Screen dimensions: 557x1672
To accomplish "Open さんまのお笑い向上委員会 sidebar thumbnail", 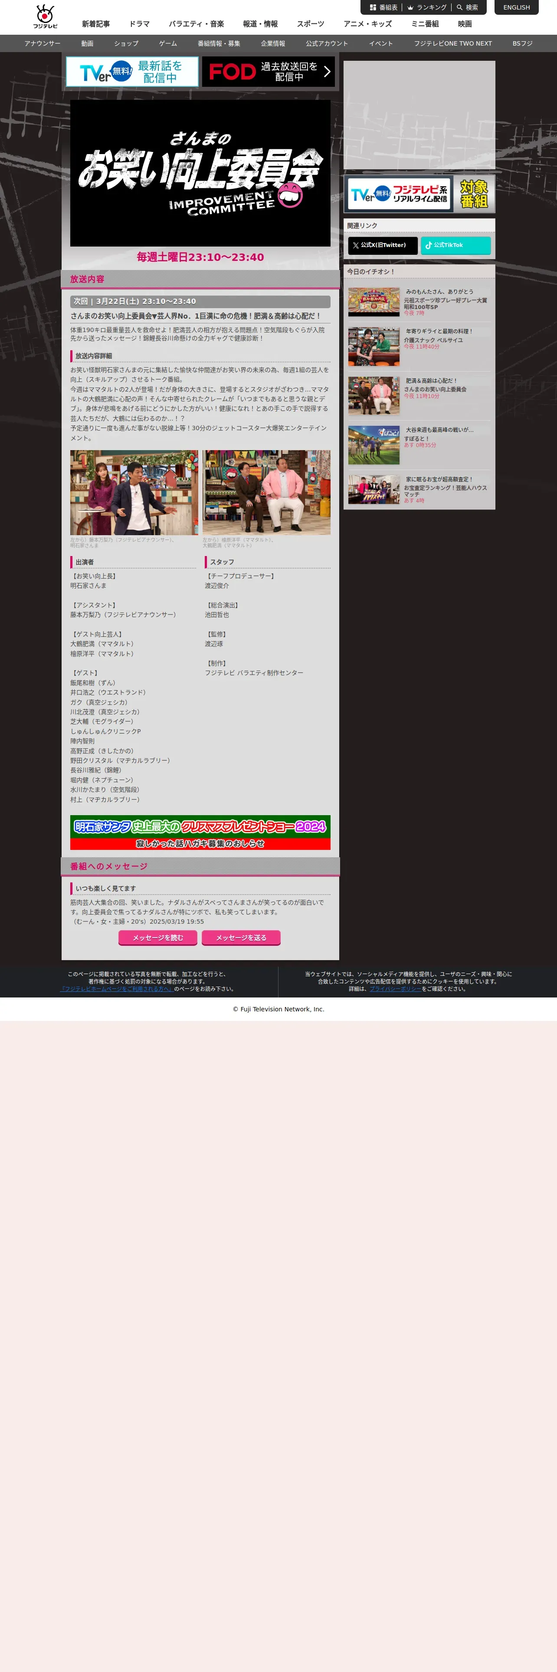I will coord(374,396).
